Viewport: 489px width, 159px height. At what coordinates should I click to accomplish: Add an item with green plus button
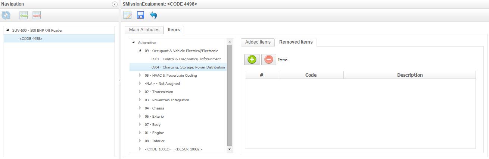pyautogui.click(x=252, y=60)
